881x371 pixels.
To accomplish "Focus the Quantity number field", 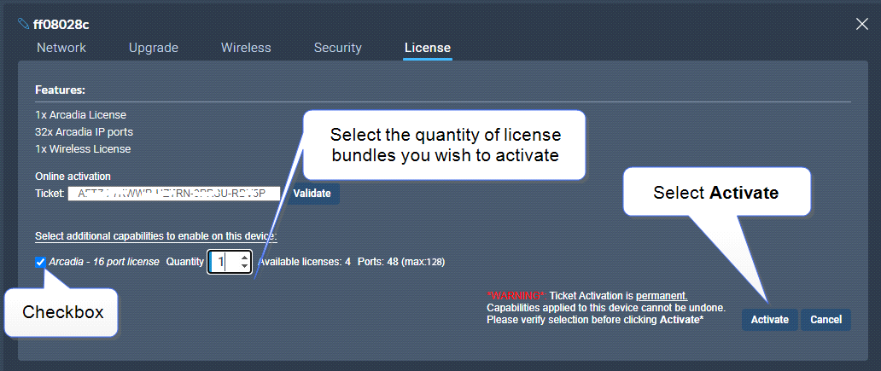I will [224, 262].
